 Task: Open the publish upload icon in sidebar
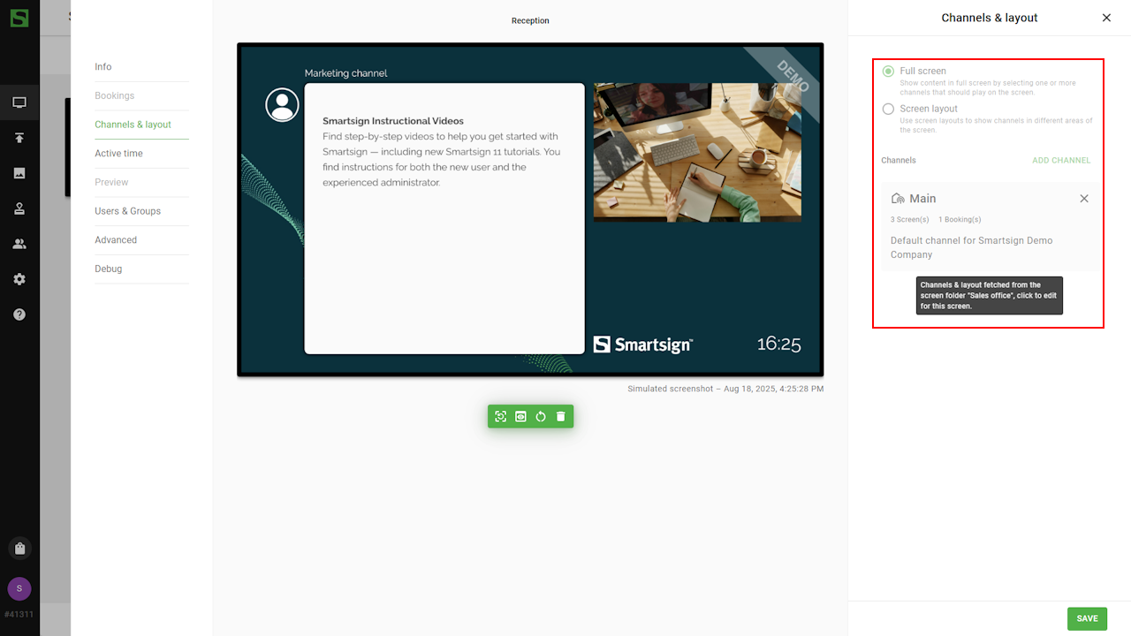pyautogui.click(x=19, y=138)
